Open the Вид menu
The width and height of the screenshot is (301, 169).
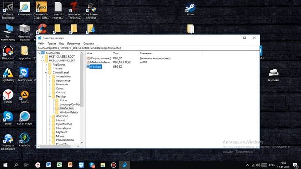pyautogui.click(x=62, y=44)
